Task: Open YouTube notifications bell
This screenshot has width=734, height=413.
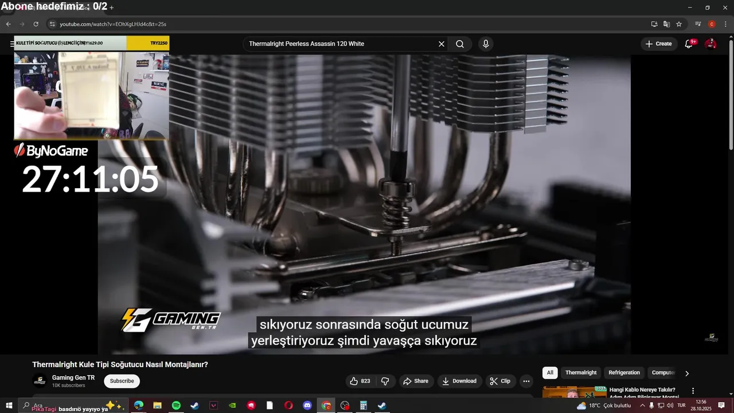Action: (x=689, y=44)
